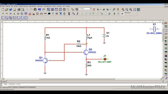Place a voltage probe (V)
This screenshot has width=168, height=94.
click(83, 14)
